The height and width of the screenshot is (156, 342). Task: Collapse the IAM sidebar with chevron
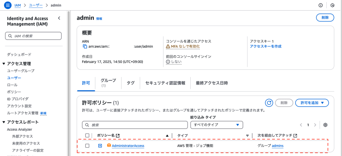click(x=59, y=18)
